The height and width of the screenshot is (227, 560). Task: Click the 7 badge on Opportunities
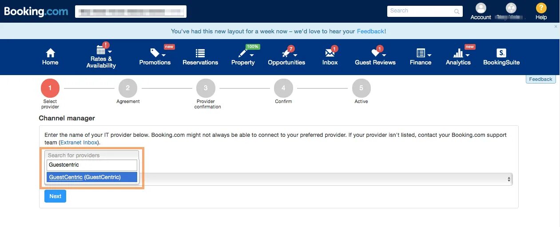tap(291, 48)
